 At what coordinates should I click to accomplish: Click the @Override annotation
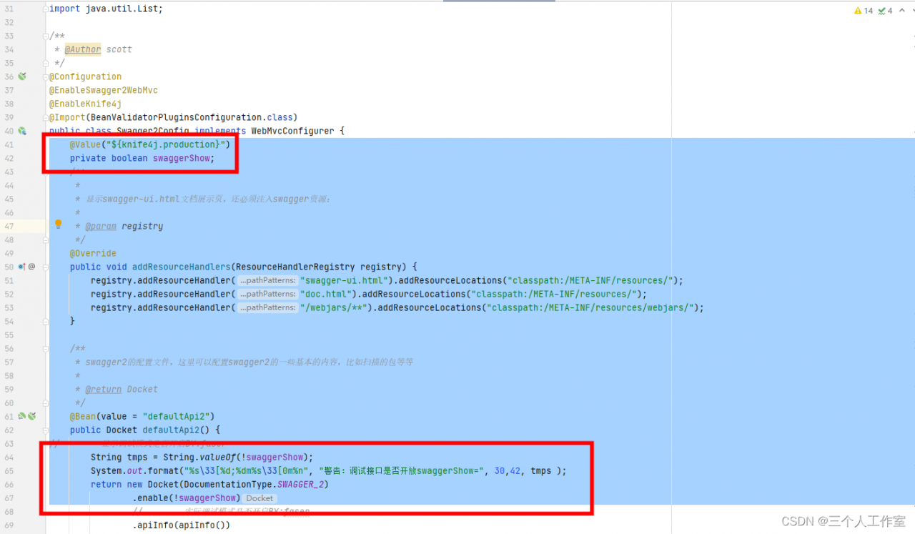coord(93,253)
